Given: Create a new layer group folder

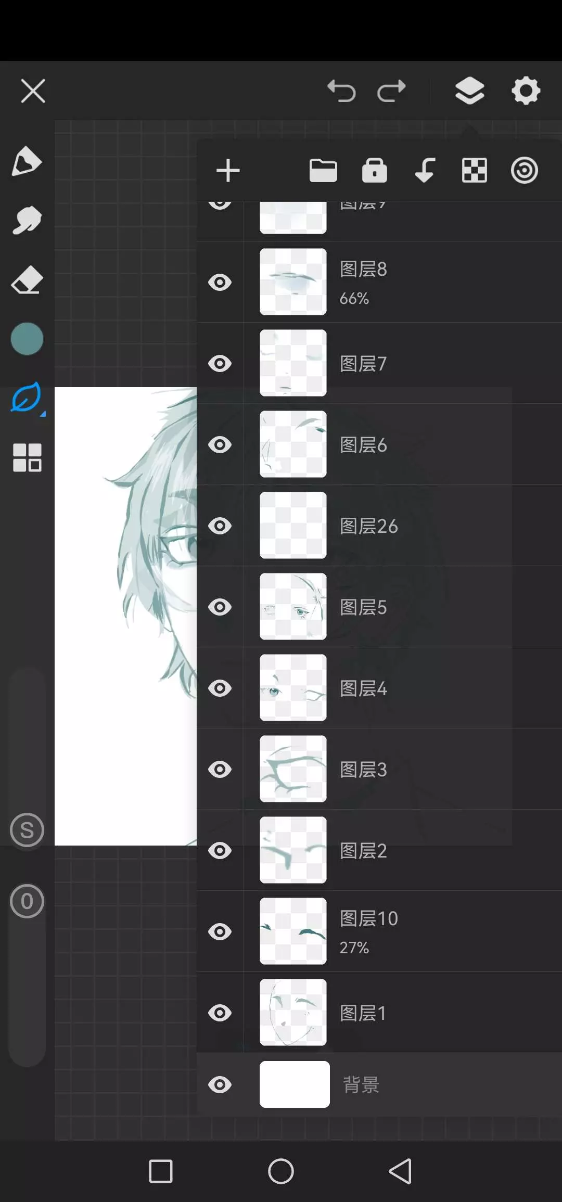Looking at the screenshot, I should [323, 171].
